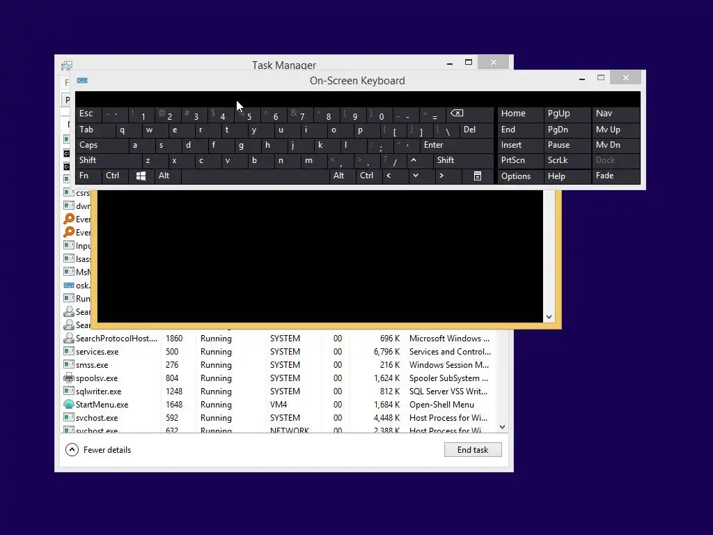
Task: Click the On-Screen Keyboard text prediction bar
Action: [x=357, y=99]
